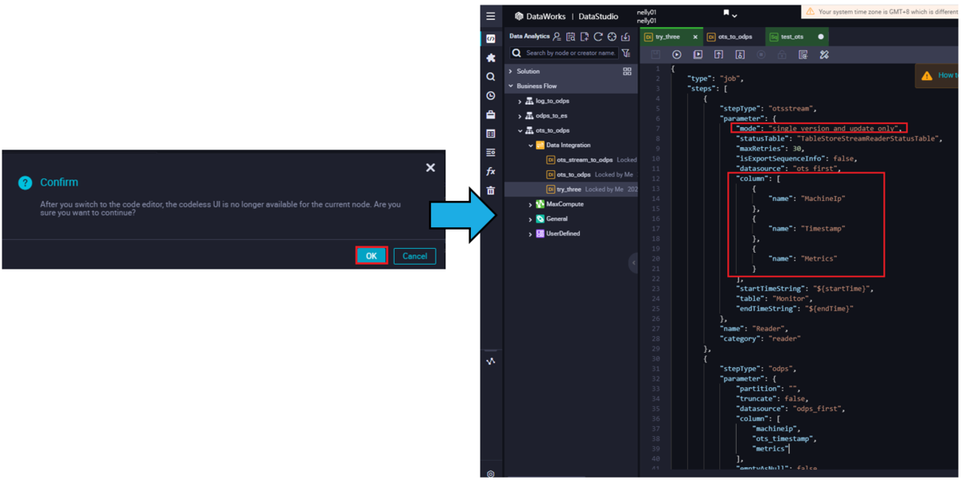Open the list settings icon in sidebar

coord(491,152)
